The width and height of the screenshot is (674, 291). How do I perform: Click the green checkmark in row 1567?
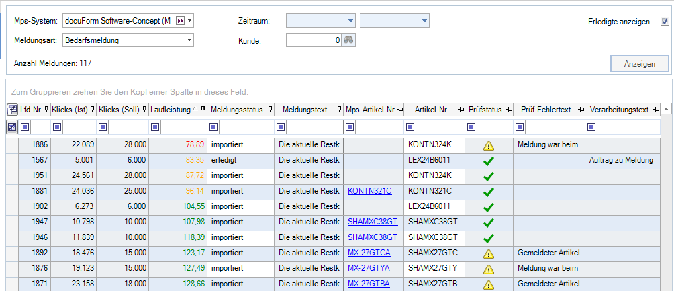[x=489, y=160]
